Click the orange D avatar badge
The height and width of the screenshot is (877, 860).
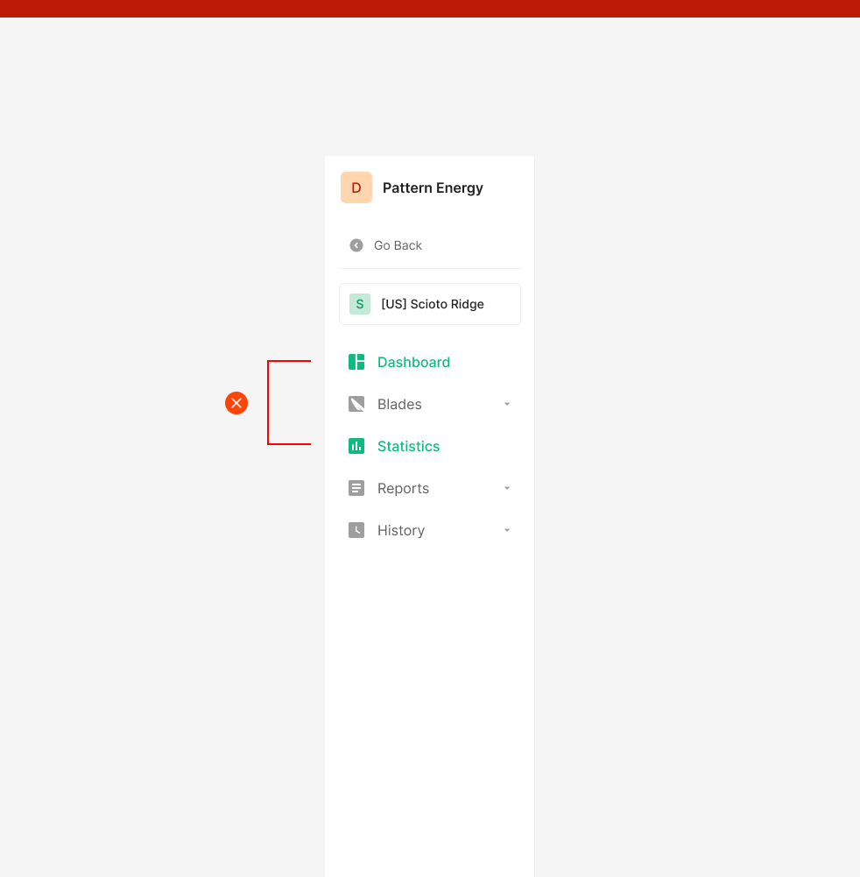[x=356, y=187]
